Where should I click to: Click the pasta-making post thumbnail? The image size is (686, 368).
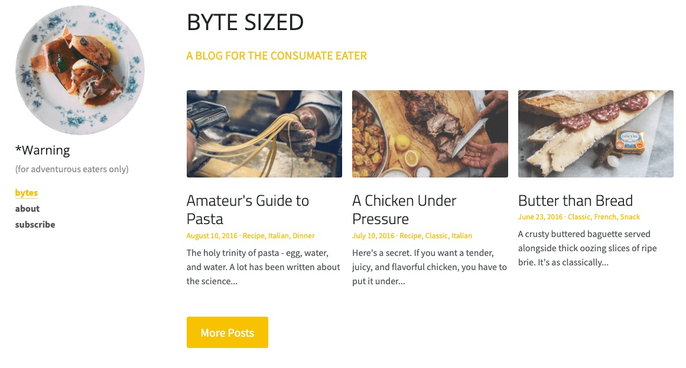(264, 134)
